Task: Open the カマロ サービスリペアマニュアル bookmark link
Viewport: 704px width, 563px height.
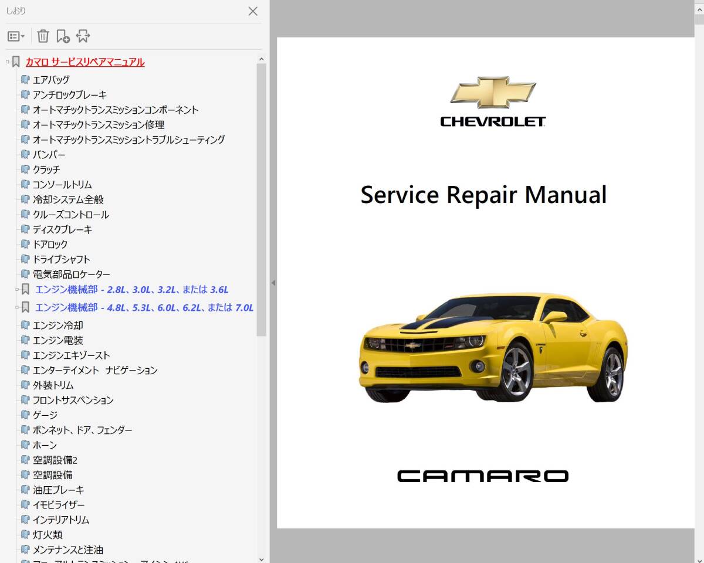Action: coord(85,62)
